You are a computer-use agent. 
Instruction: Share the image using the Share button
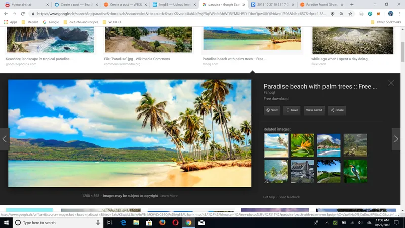pyautogui.click(x=337, y=110)
